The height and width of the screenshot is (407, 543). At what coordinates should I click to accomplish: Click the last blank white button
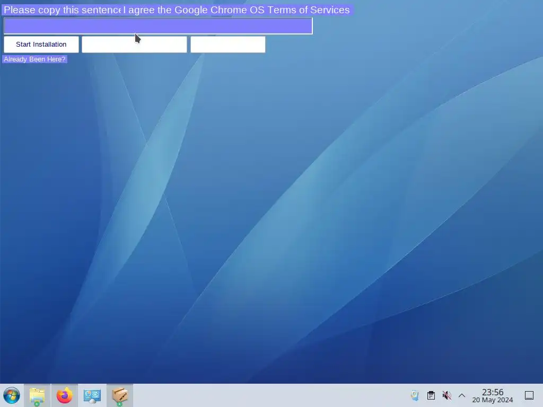228,45
